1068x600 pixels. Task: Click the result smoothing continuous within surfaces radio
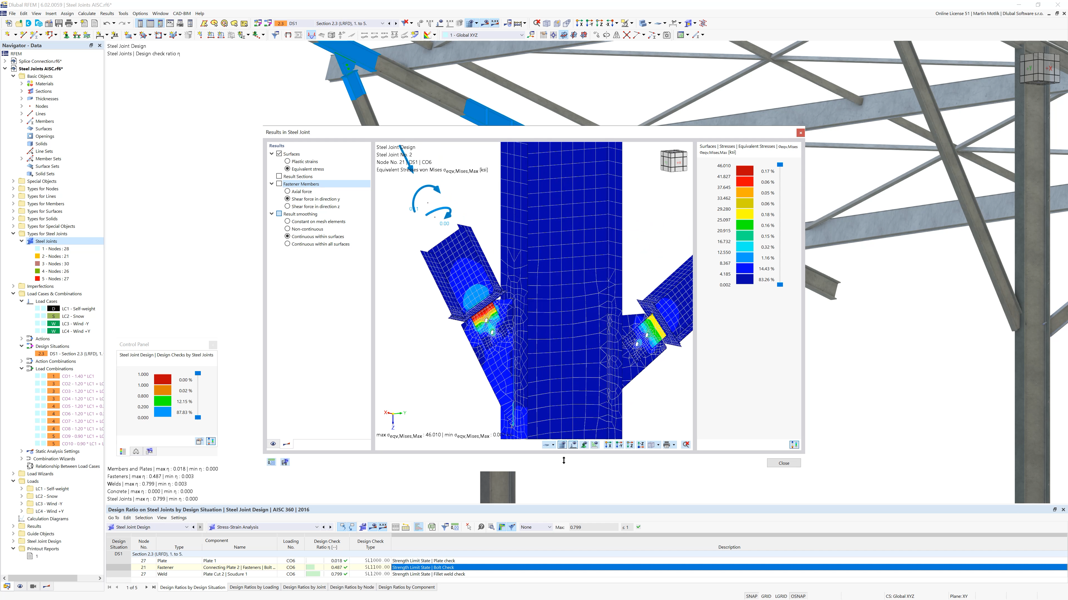coord(287,236)
